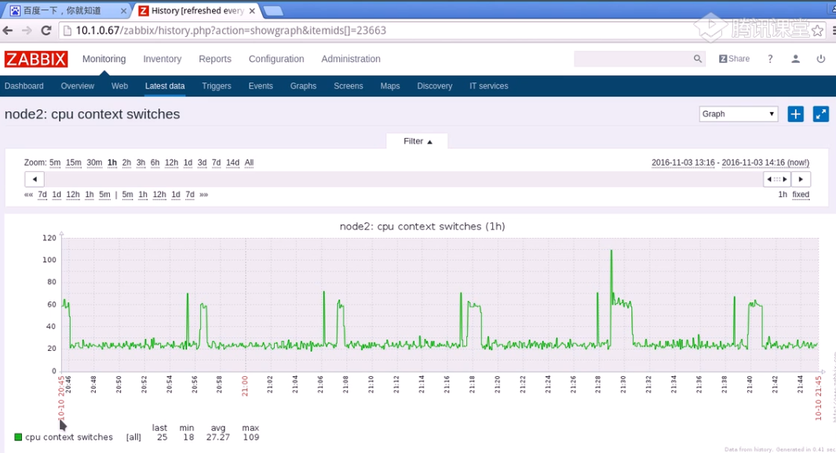Reload the page
Image resolution: width=836 pixels, height=453 pixels.
46,31
